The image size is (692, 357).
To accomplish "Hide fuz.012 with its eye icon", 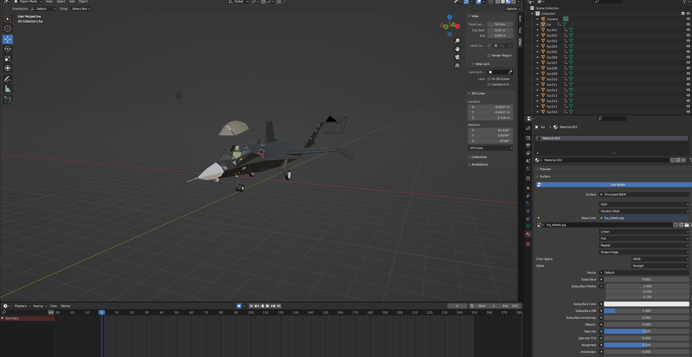I will [688, 90].
